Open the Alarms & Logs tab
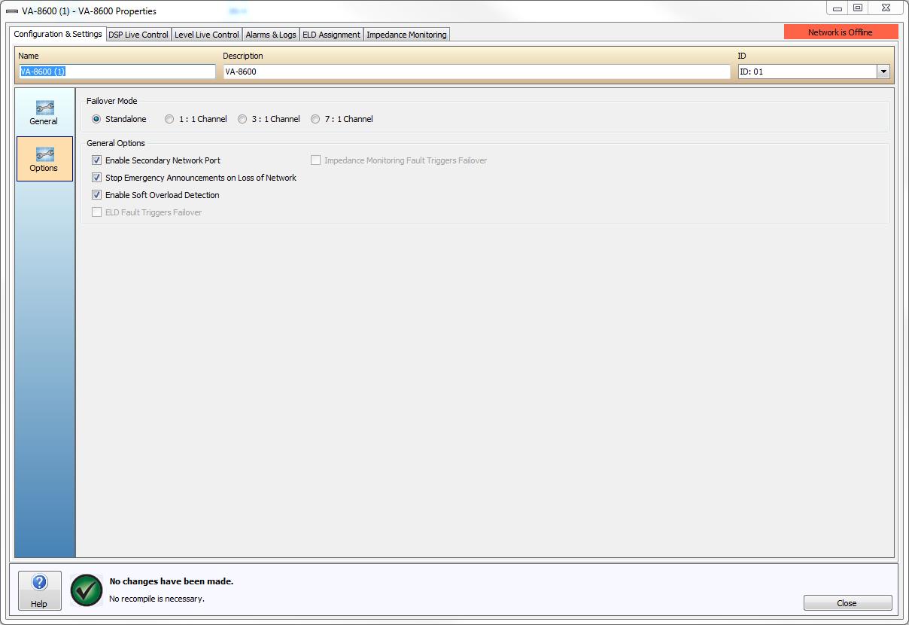 [x=271, y=35]
